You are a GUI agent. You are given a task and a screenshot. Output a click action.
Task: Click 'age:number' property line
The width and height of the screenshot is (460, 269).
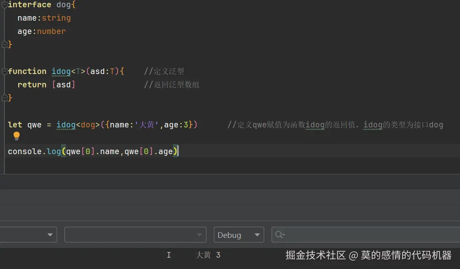[42, 32]
